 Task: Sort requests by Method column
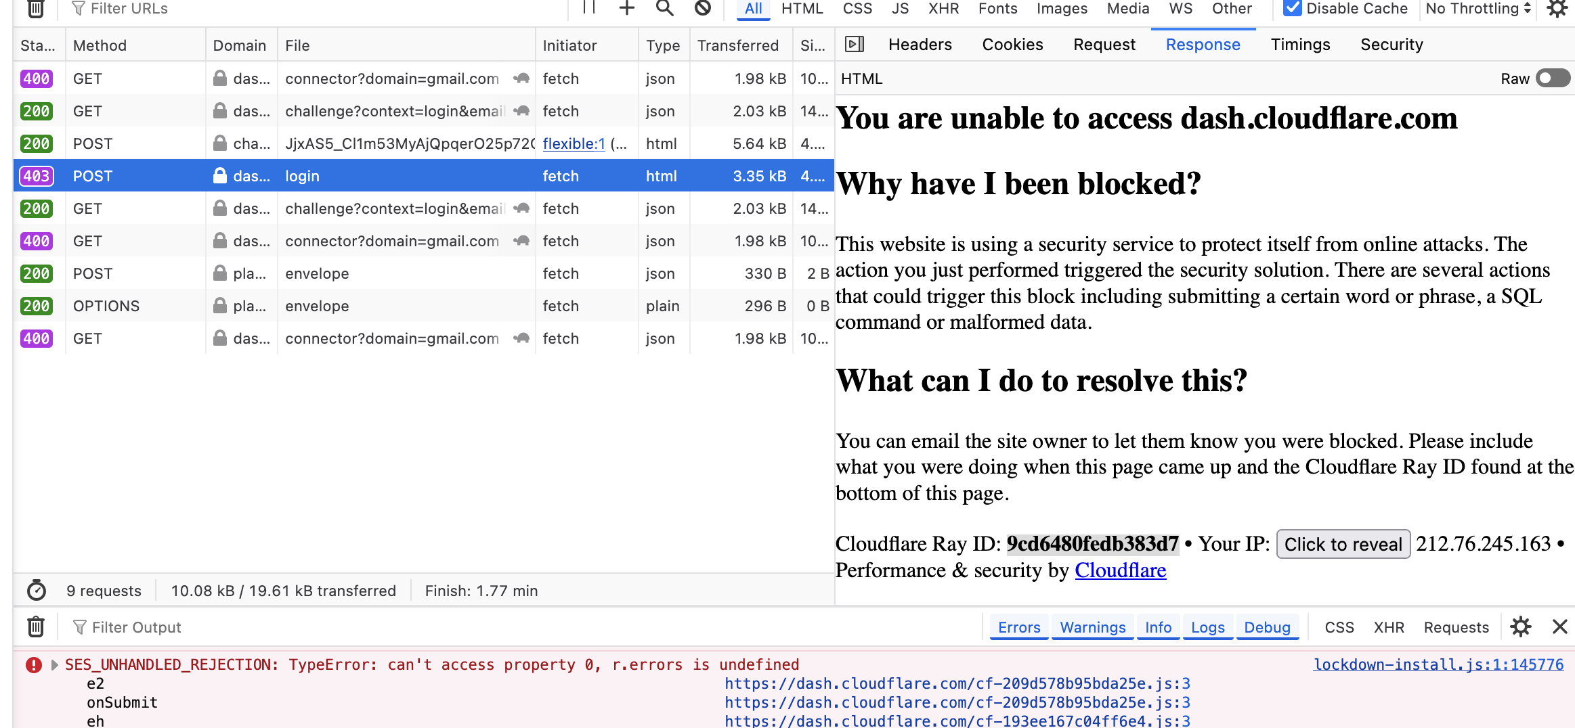[x=135, y=45]
